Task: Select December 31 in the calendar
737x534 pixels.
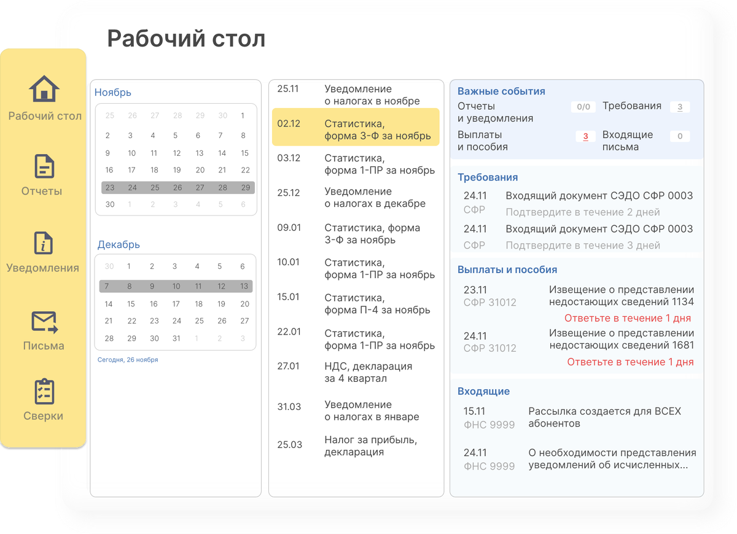Action: tap(176, 338)
